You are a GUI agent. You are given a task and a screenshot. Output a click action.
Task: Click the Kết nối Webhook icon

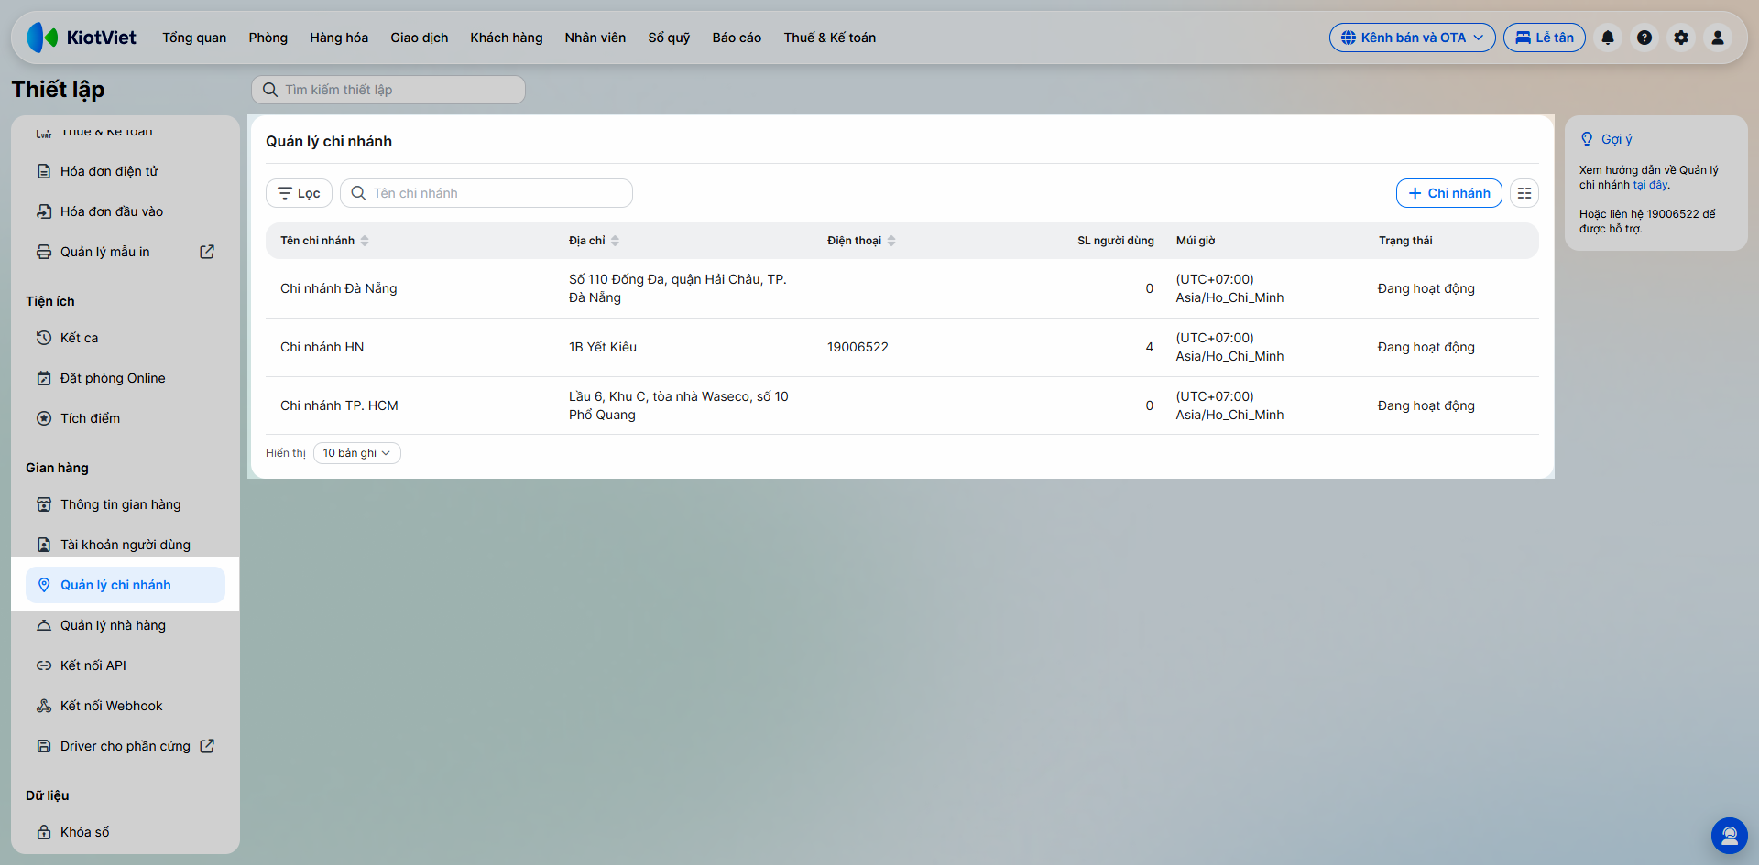click(44, 706)
